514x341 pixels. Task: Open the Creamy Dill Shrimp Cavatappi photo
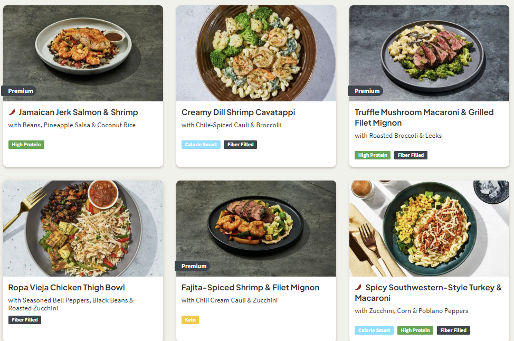[256, 53]
